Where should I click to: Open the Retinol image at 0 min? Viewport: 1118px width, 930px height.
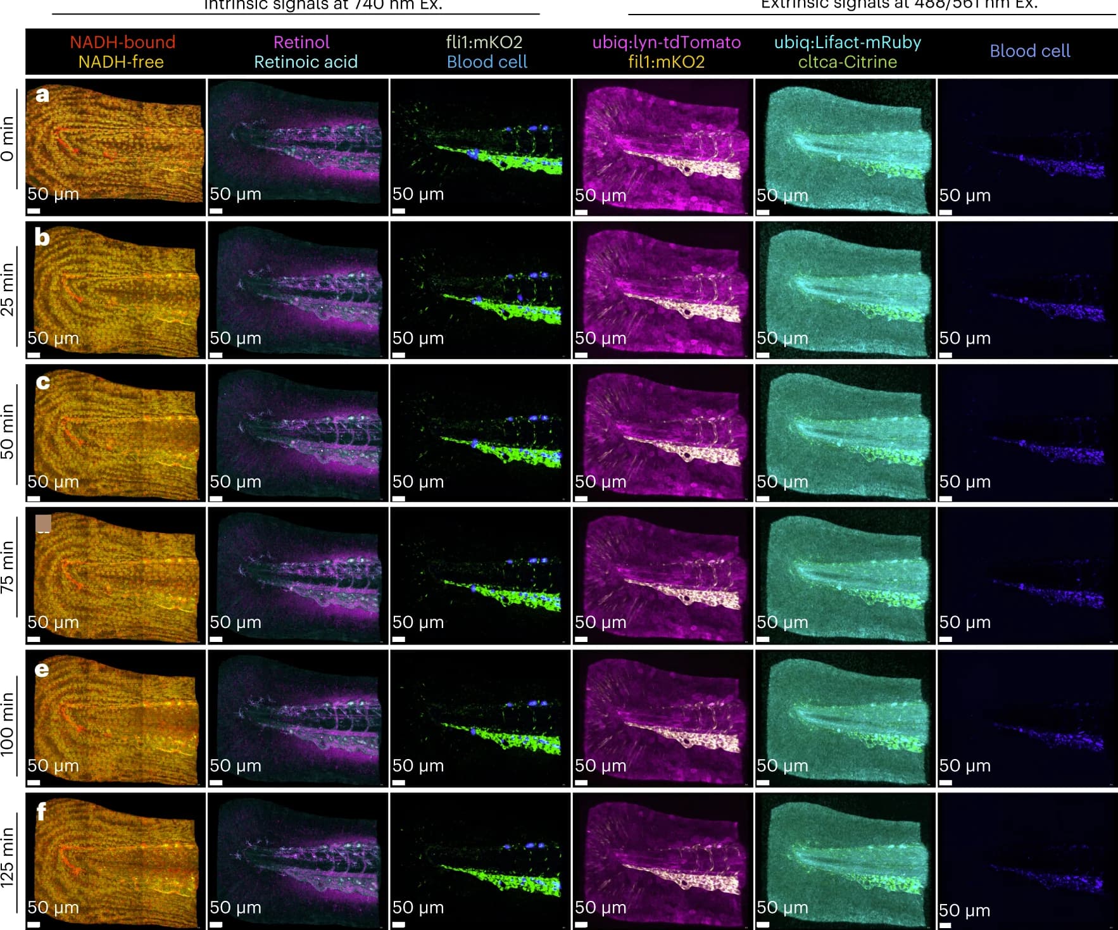298,147
